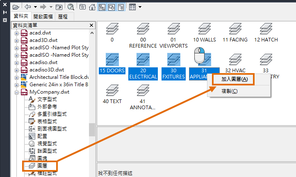
Task: Select 視覺型式 in the tree
Action: tap(47, 143)
